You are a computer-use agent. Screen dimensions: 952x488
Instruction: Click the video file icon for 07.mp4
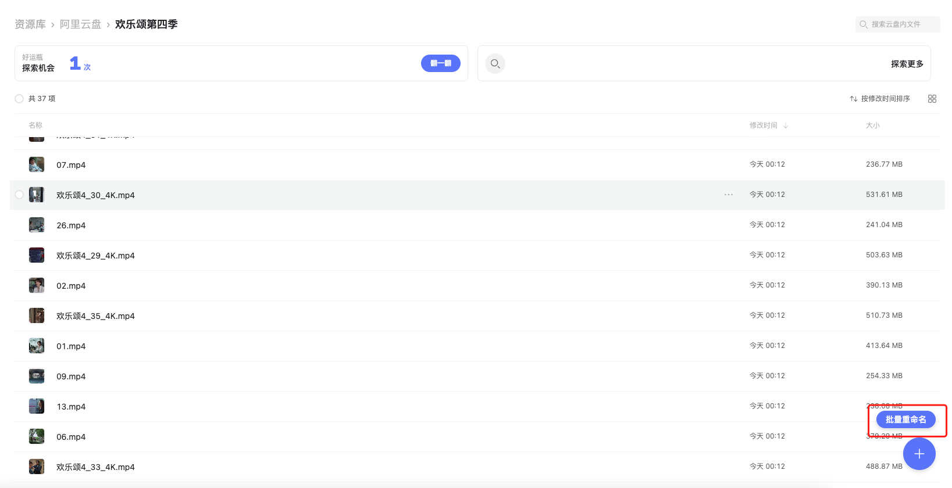pos(37,164)
